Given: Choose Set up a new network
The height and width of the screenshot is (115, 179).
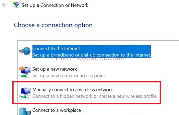Looking at the screenshot, I should 54,69.
